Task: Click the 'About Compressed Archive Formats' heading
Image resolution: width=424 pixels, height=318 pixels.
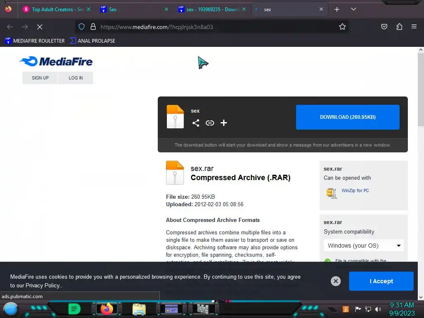Action: [x=213, y=220]
